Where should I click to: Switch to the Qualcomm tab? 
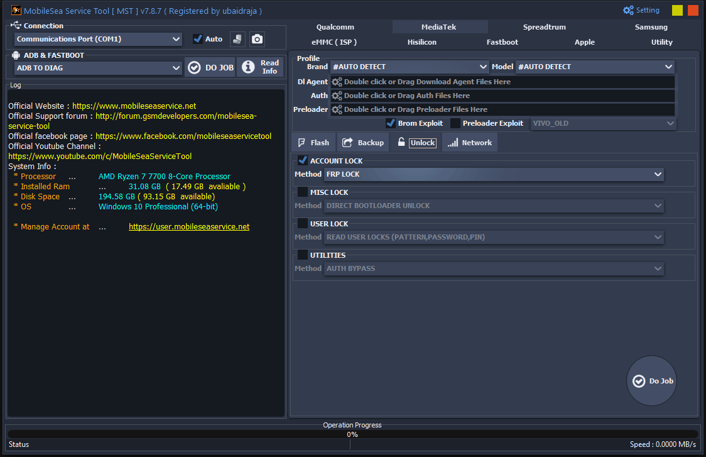tap(335, 26)
